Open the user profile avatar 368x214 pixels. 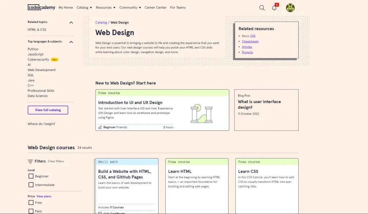pyautogui.click(x=290, y=8)
